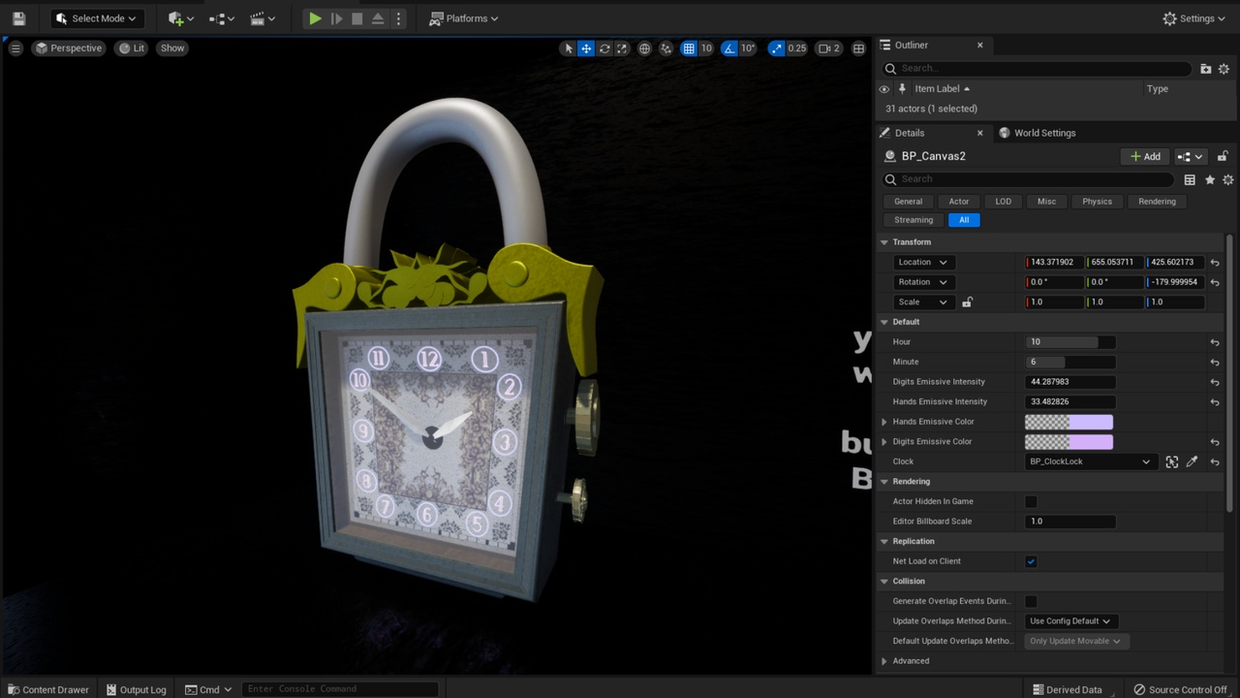Open the quick add content menu
The image size is (1240, 698).
pos(180,18)
